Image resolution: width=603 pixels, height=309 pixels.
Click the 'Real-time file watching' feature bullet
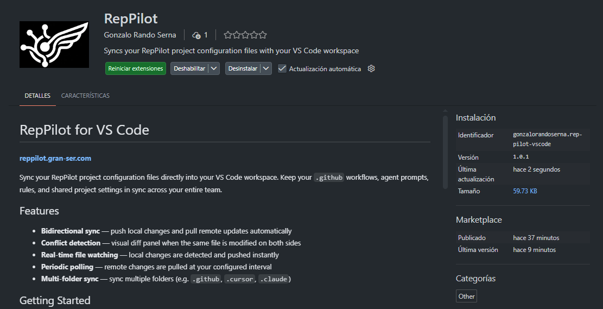click(x=160, y=255)
